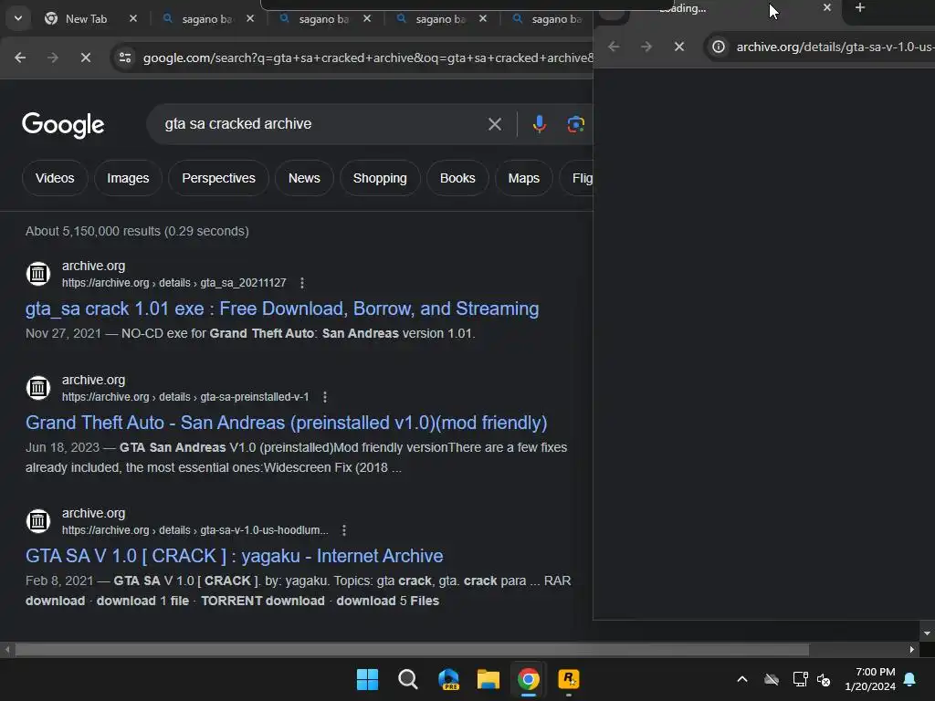
Task: Select the first sagano ba tab
Action: pyautogui.click(x=207, y=19)
